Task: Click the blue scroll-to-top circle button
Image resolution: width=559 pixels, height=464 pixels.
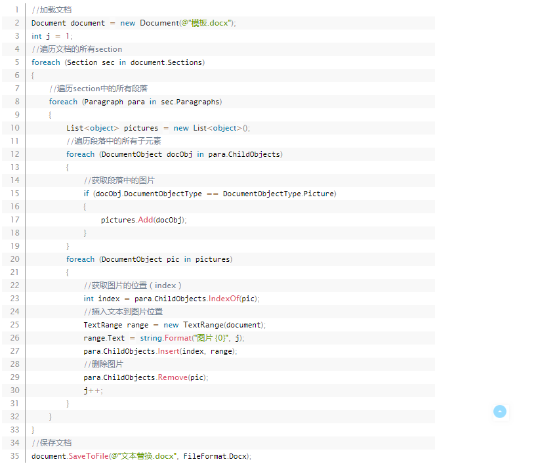Action: tap(499, 411)
